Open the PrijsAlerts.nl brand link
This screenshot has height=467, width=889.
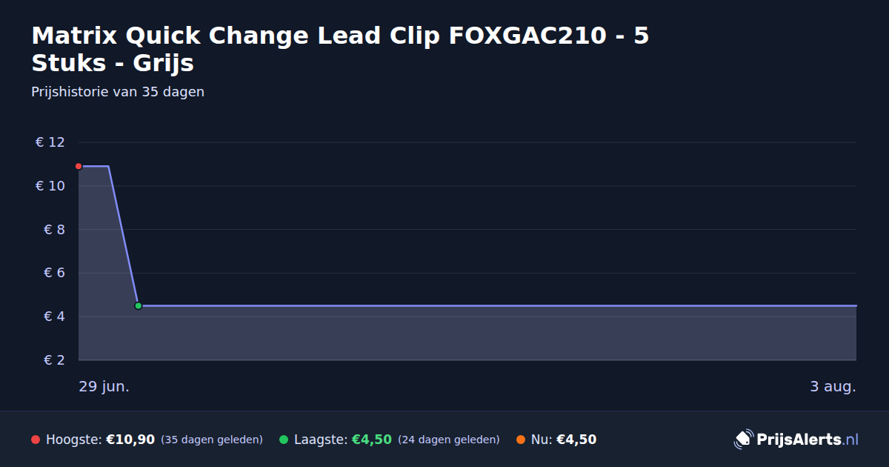point(796,440)
